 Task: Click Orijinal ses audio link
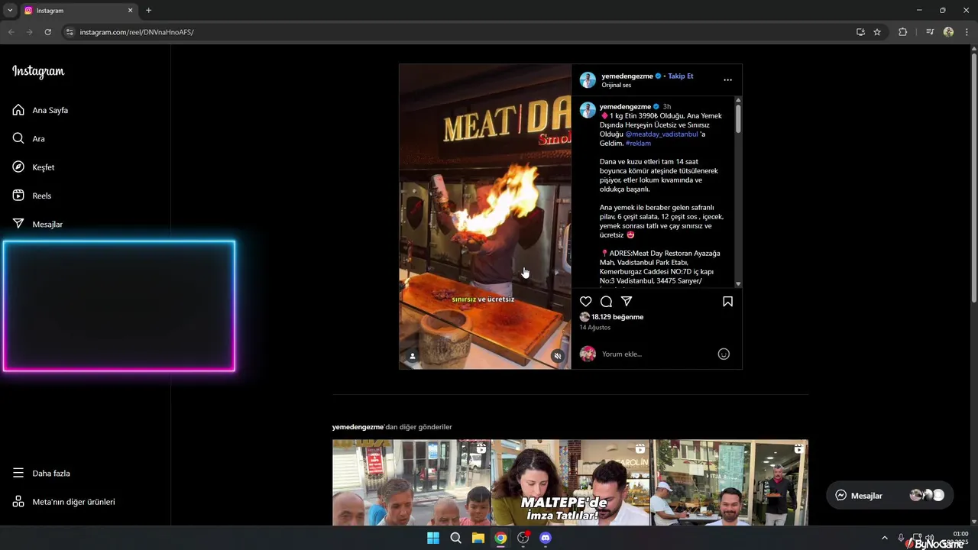point(617,86)
